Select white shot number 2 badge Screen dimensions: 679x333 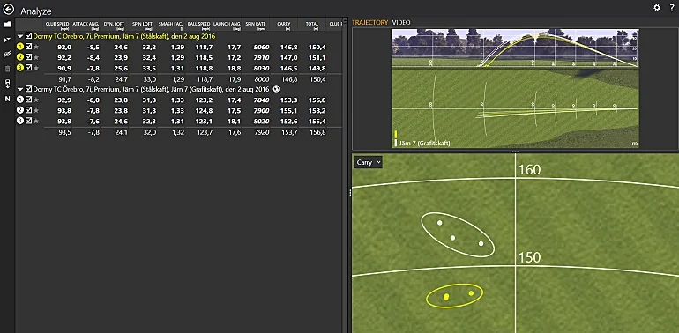coord(20,110)
